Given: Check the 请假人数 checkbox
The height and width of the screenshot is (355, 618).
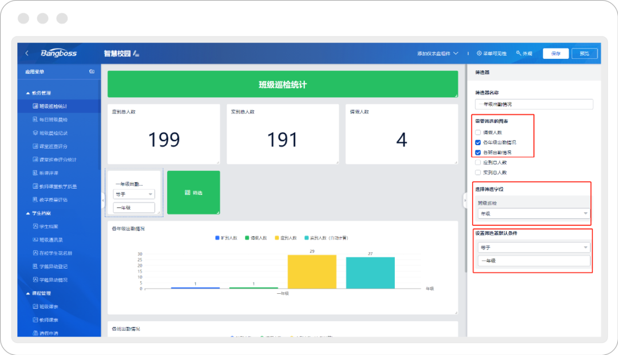Looking at the screenshot, I should [478, 133].
